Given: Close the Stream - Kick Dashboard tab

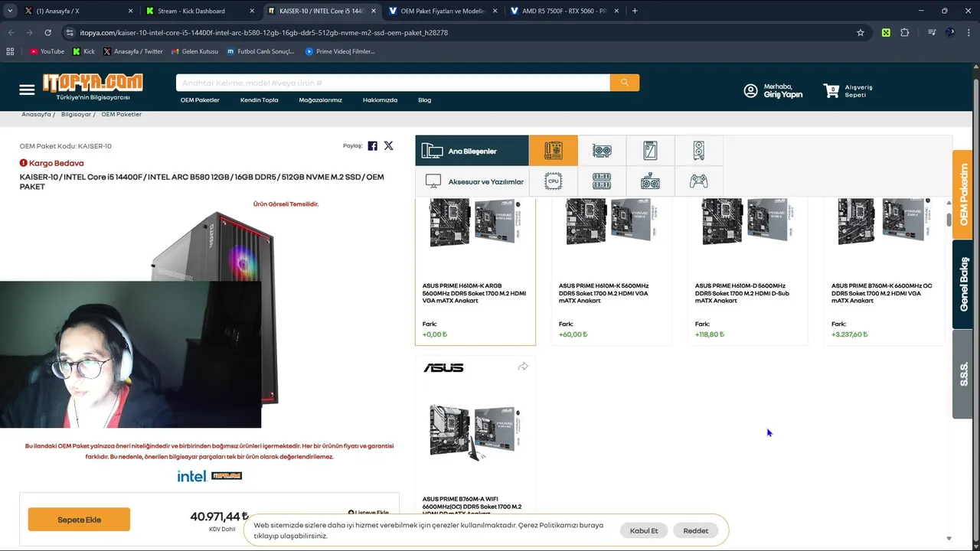Looking at the screenshot, I should pos(252,11).
